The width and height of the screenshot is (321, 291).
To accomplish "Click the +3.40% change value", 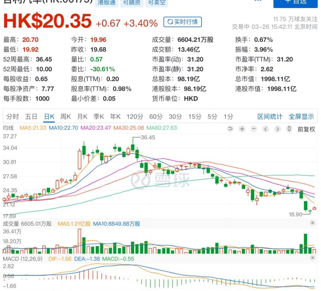I will pos(141,23).
